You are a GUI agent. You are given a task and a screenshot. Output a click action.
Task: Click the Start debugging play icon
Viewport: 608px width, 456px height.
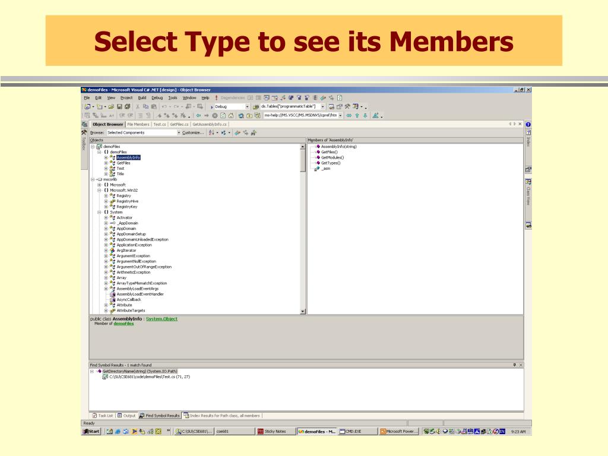tap(212, 107)
